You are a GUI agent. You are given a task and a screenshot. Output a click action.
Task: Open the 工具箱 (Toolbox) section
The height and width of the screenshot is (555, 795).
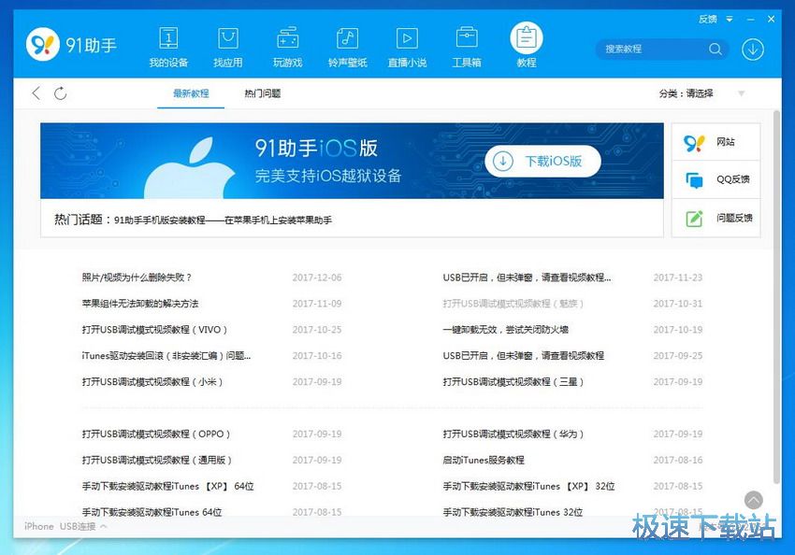[467, 48]
